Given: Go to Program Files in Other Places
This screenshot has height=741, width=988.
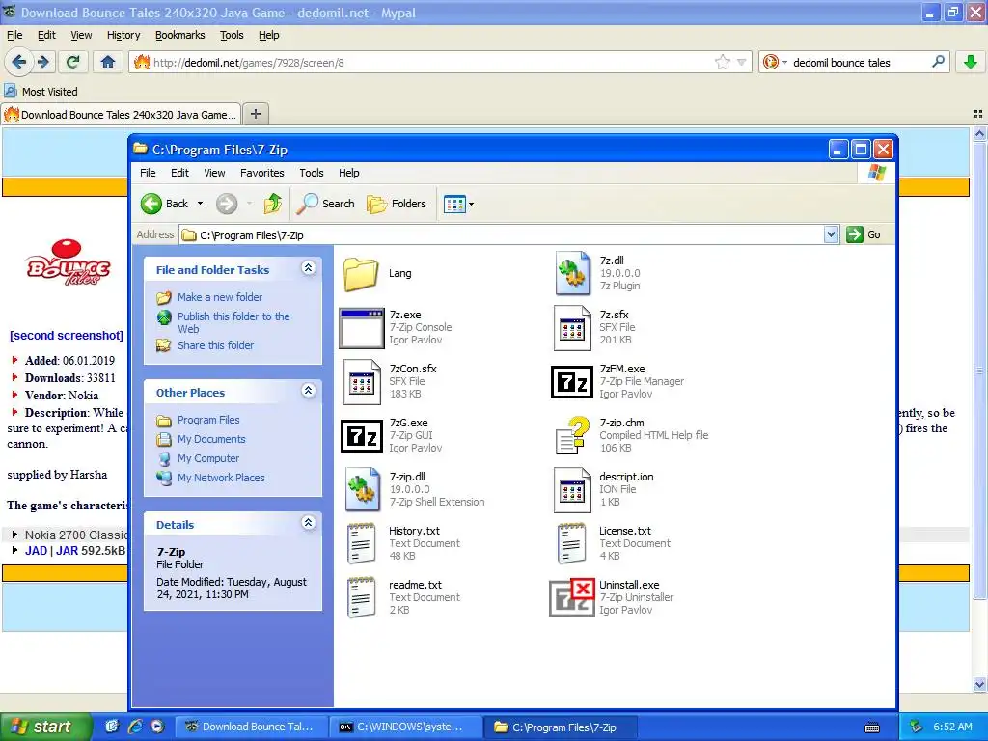Looking at the screenshot, I should click(208, 420).
